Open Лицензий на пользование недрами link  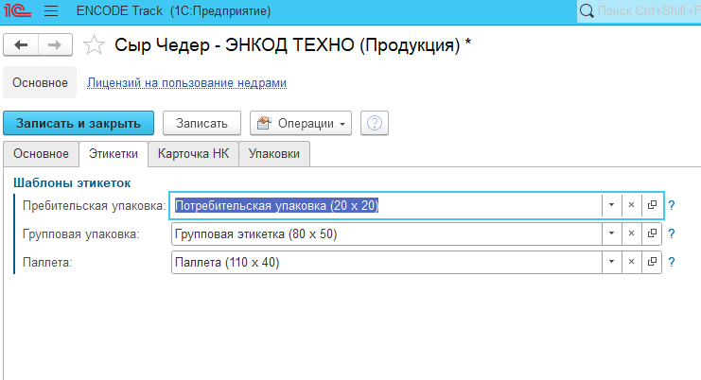pyautogui.click(x=186, y=83)
